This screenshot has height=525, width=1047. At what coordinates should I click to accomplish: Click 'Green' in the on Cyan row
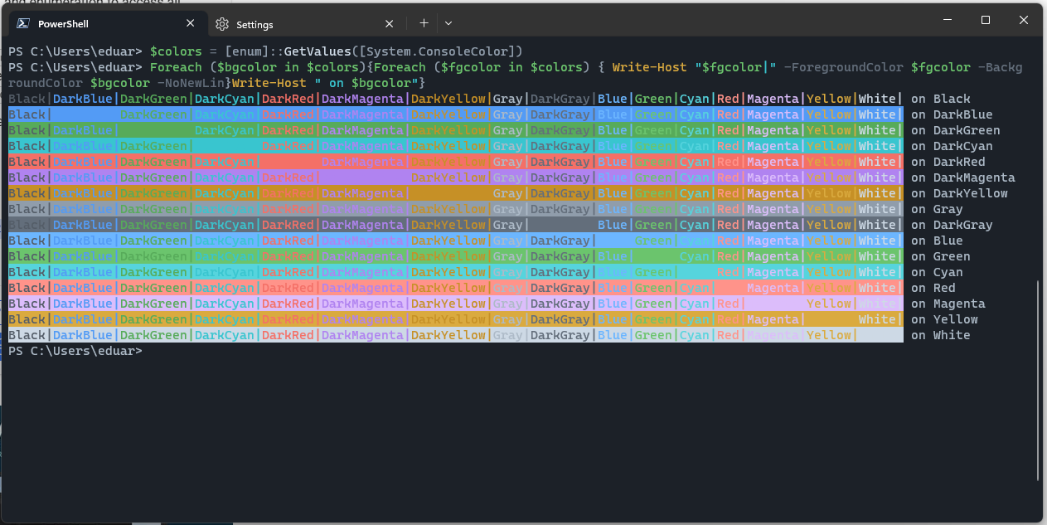click(x=653, y=272)
